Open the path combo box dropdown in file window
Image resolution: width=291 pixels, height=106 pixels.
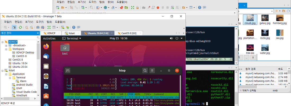coord(272,11)
